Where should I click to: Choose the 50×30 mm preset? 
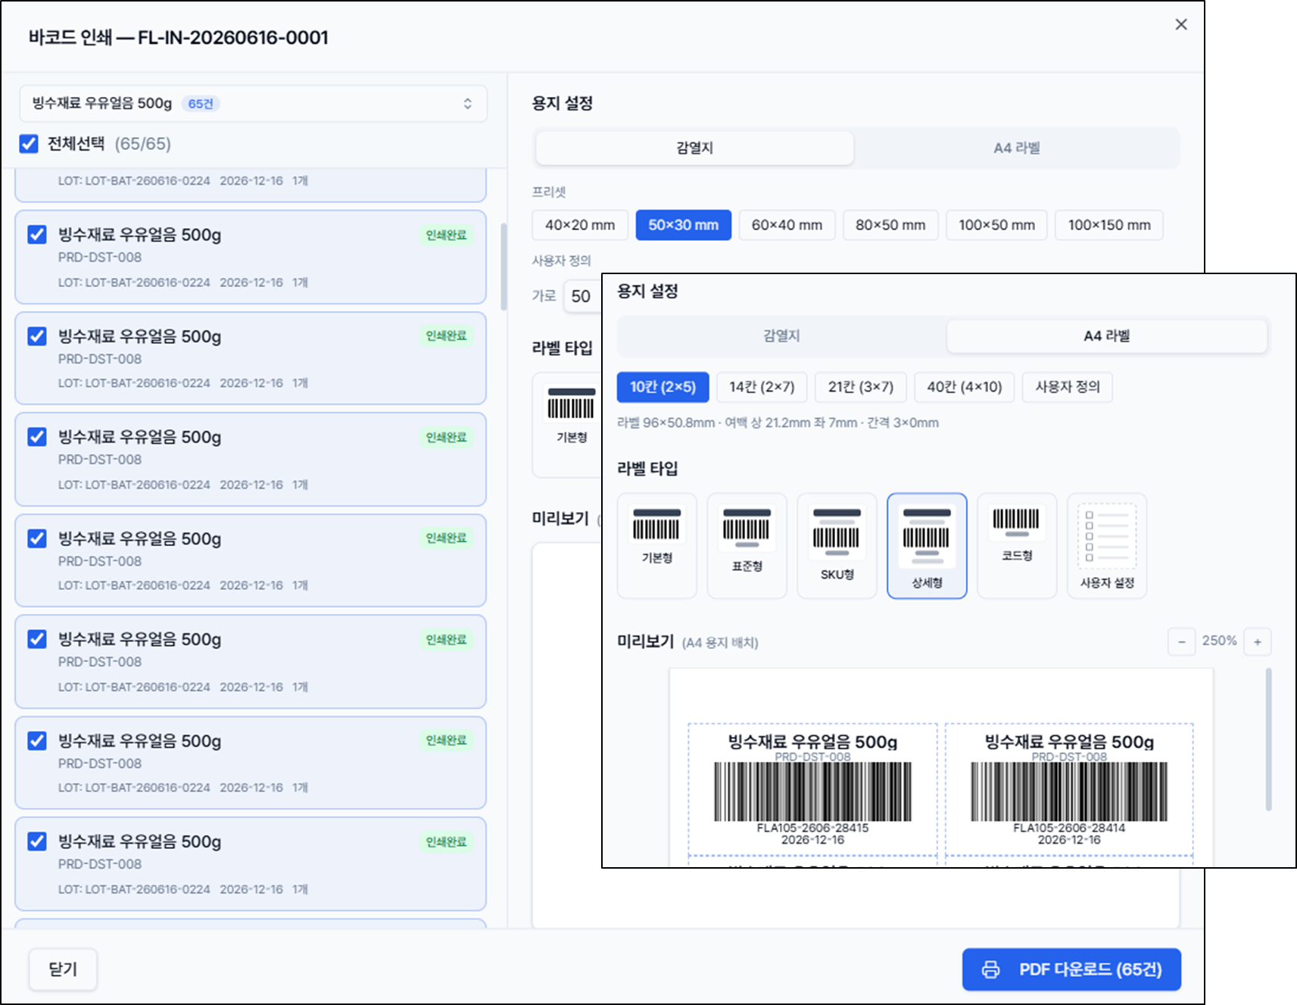(683, 225)
